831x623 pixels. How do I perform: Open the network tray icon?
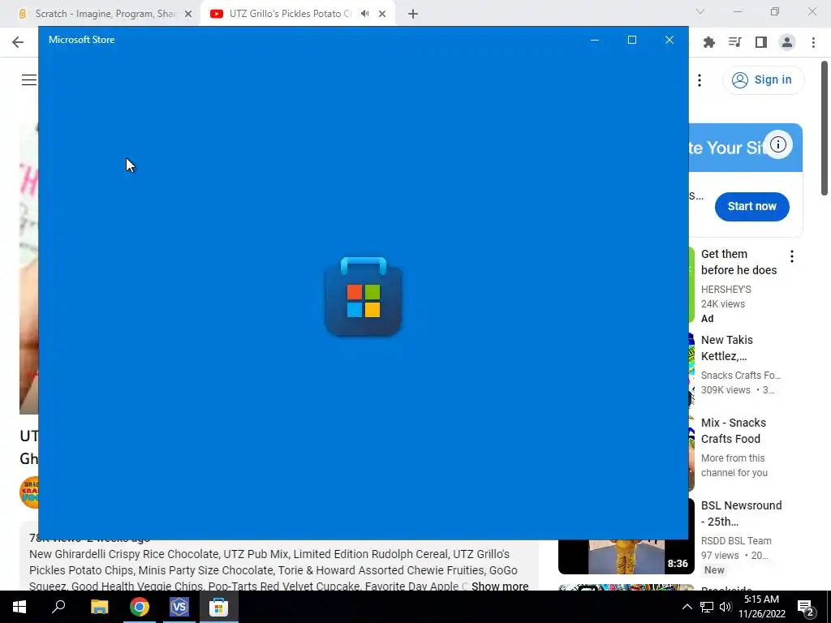pyautogui.click(x=707, y=607)
